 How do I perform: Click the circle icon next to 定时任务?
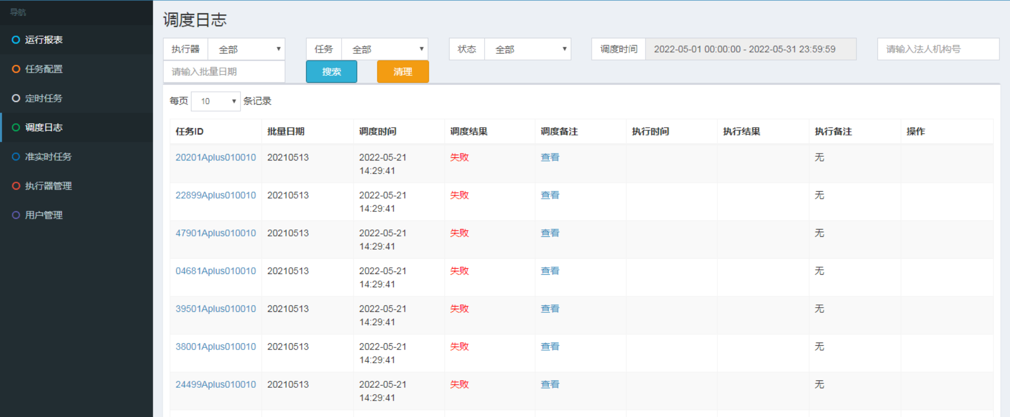pos(16,98)
